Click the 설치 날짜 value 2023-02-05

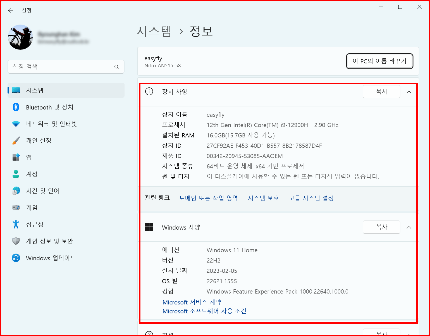(x=222, y=271)
